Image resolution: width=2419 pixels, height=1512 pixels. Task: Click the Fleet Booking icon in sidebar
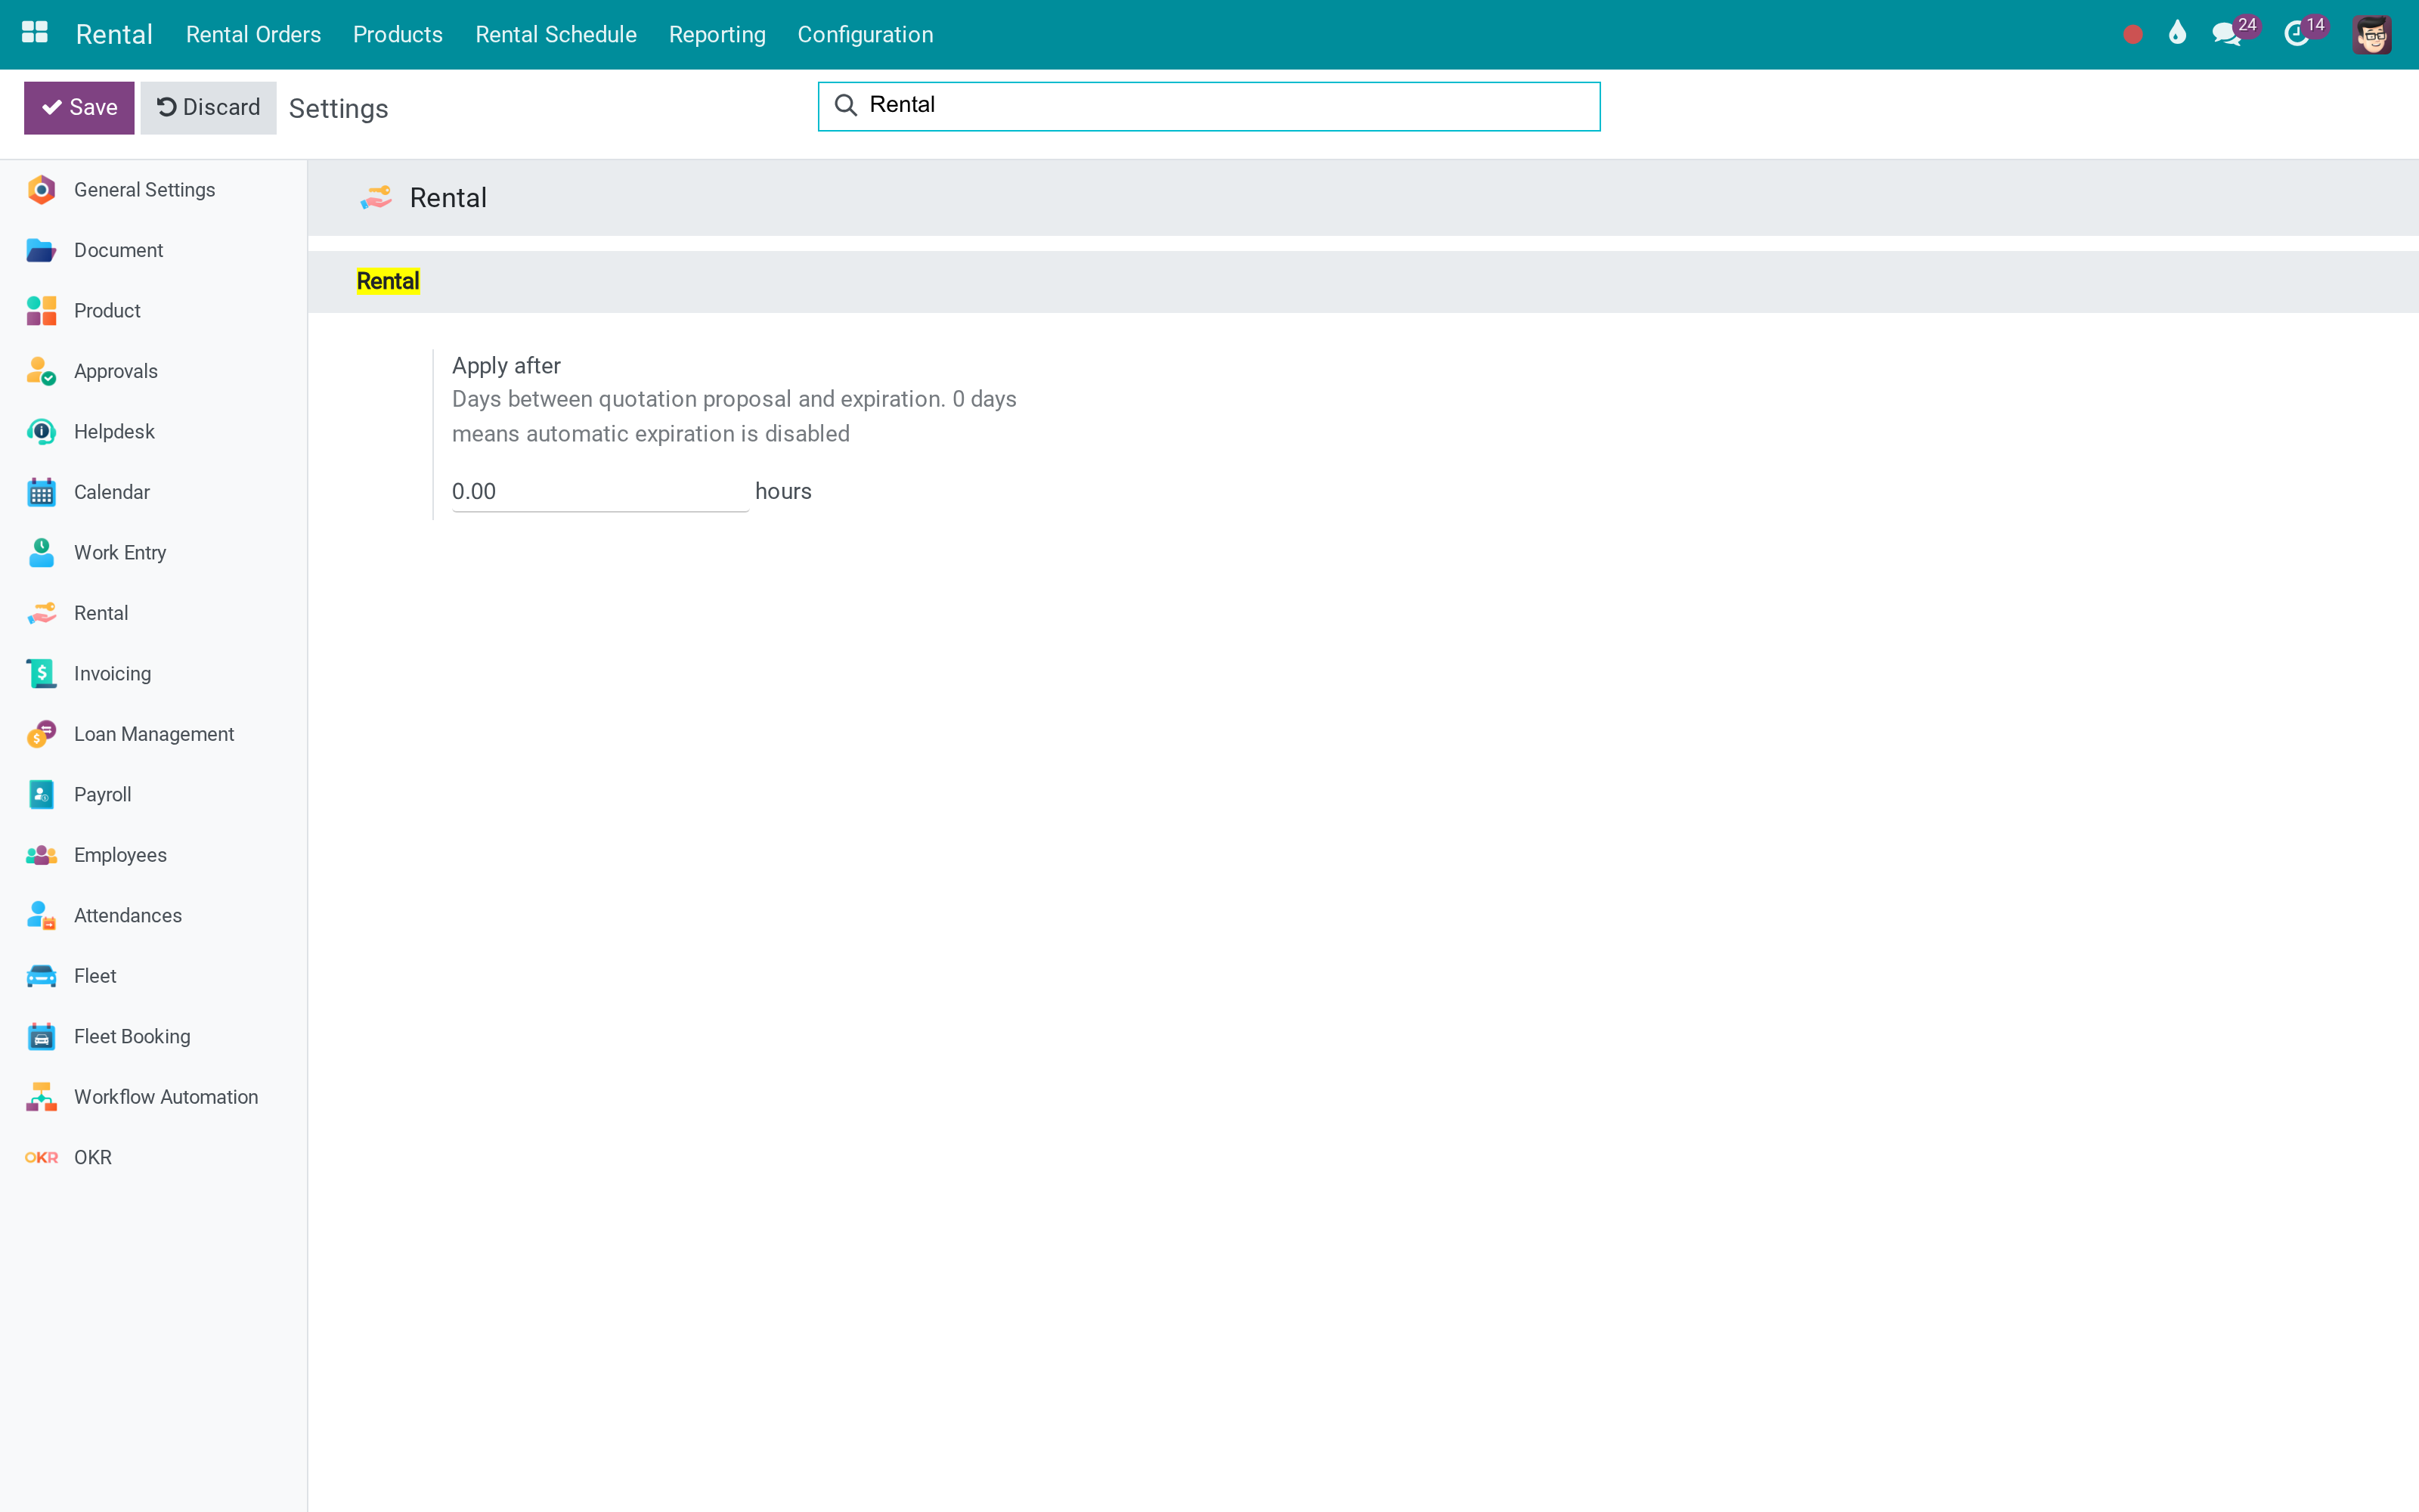click(41, 1037)
